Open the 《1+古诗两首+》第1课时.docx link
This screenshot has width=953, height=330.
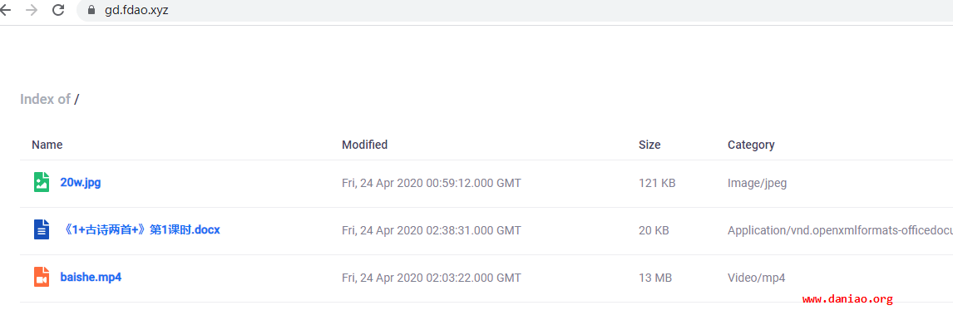coord(141,230)
